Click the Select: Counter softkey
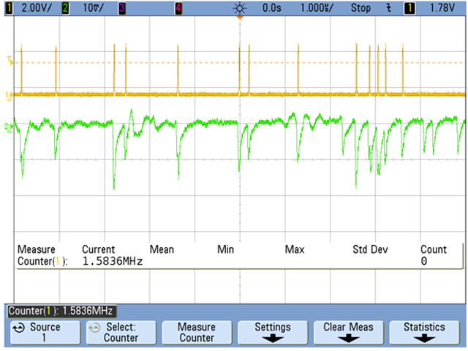The width and height of the screenshot is (468, 351). coord(121,333)
